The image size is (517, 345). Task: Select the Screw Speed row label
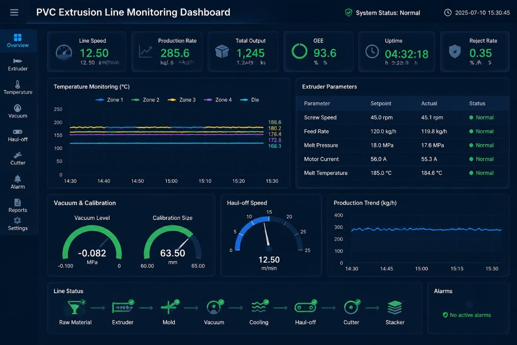coord(320,117)
